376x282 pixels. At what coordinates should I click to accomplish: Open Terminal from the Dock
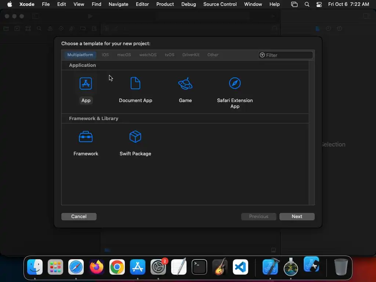[x=199, y=267]
